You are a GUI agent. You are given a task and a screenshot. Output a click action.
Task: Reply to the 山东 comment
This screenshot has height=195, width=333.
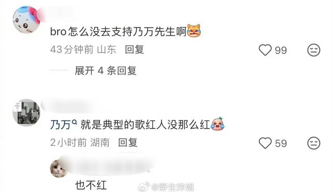point(134,50)
